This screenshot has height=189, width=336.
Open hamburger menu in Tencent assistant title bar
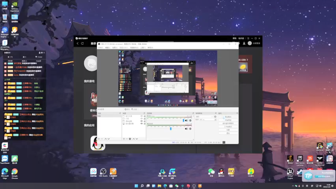point(248,38)
